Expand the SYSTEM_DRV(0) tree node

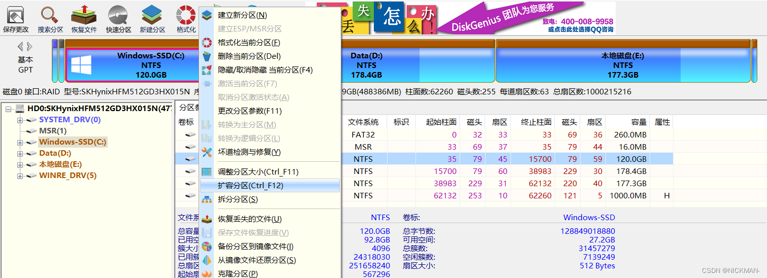(x=20, y=120)
